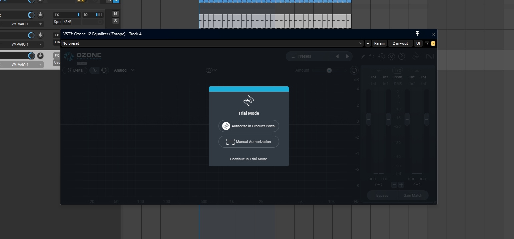Screen dimensions: 514x239
Task: Toggle the Gain Match button
Action: [x=413, y=196]
